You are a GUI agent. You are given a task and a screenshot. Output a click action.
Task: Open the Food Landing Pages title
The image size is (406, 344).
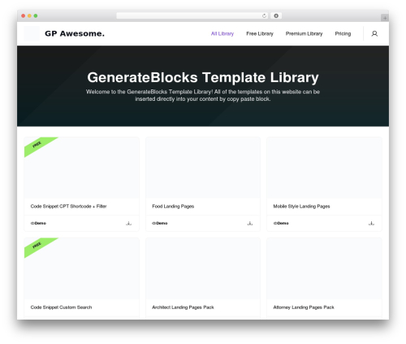173,207
